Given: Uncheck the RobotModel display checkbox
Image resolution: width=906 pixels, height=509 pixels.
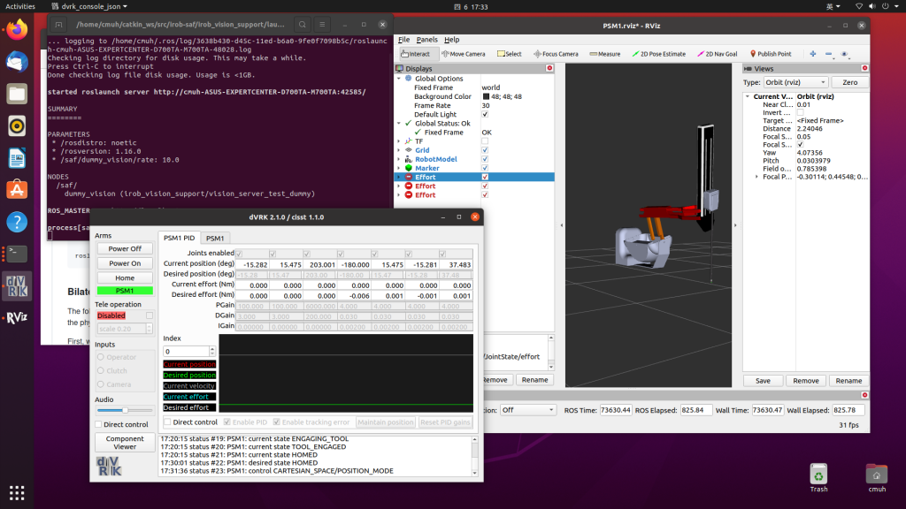Looking at the screenshot, I should tap(485, 159).
